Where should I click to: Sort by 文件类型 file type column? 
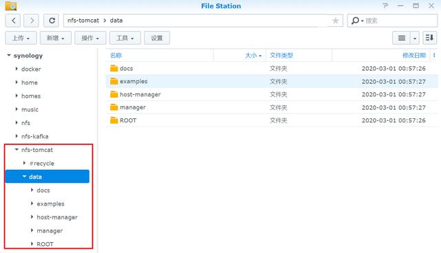(x=282, y=55)
